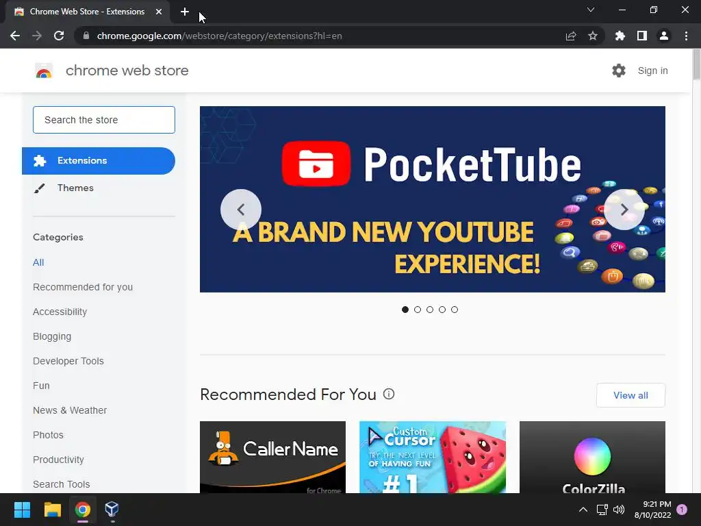Screen dimensions: 701x526
Task: Select second carousel dot
Action: (x=418, y=310)
